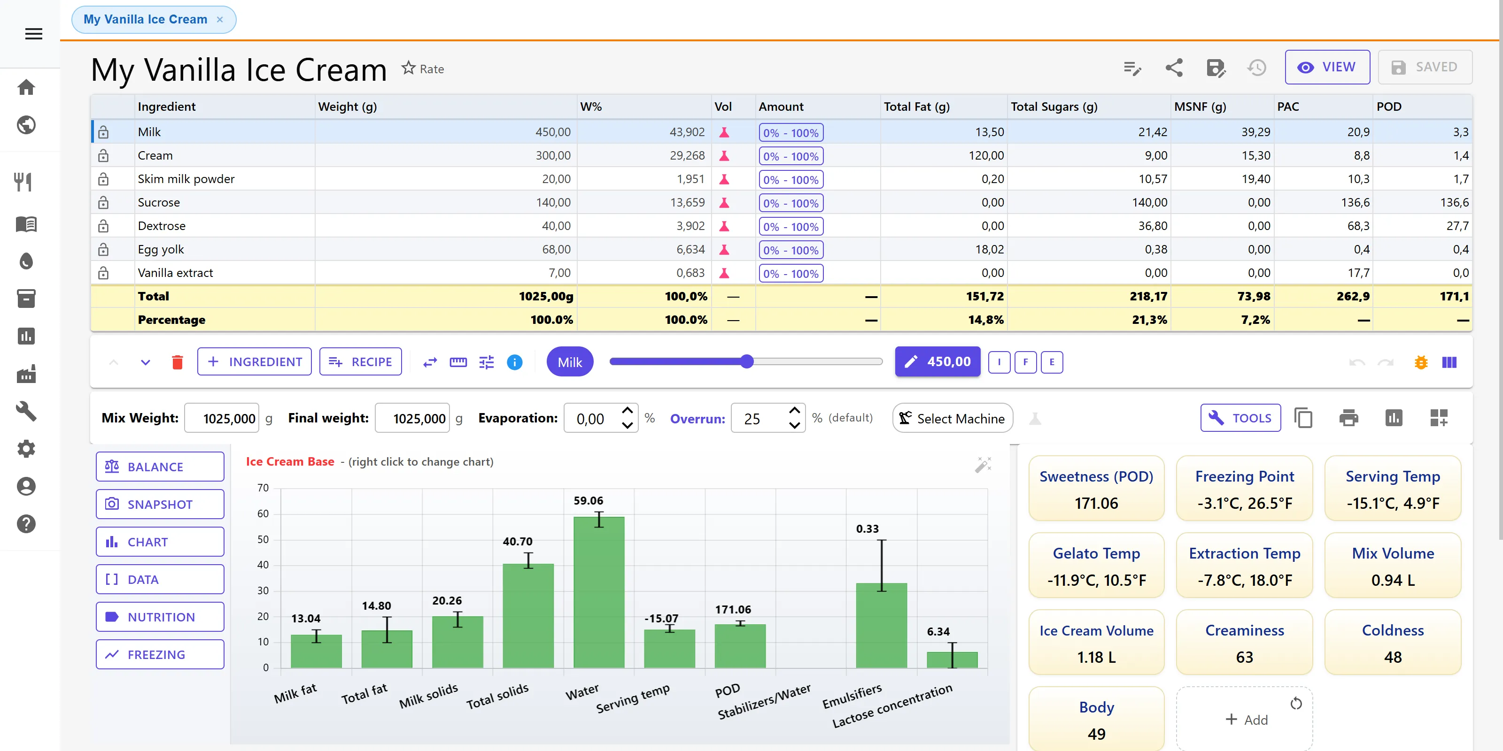
Task: Switch to the NUTRITION panel
Action: pos(160,617)
